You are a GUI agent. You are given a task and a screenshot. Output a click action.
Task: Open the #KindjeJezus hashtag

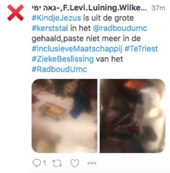tap(56, 18)
